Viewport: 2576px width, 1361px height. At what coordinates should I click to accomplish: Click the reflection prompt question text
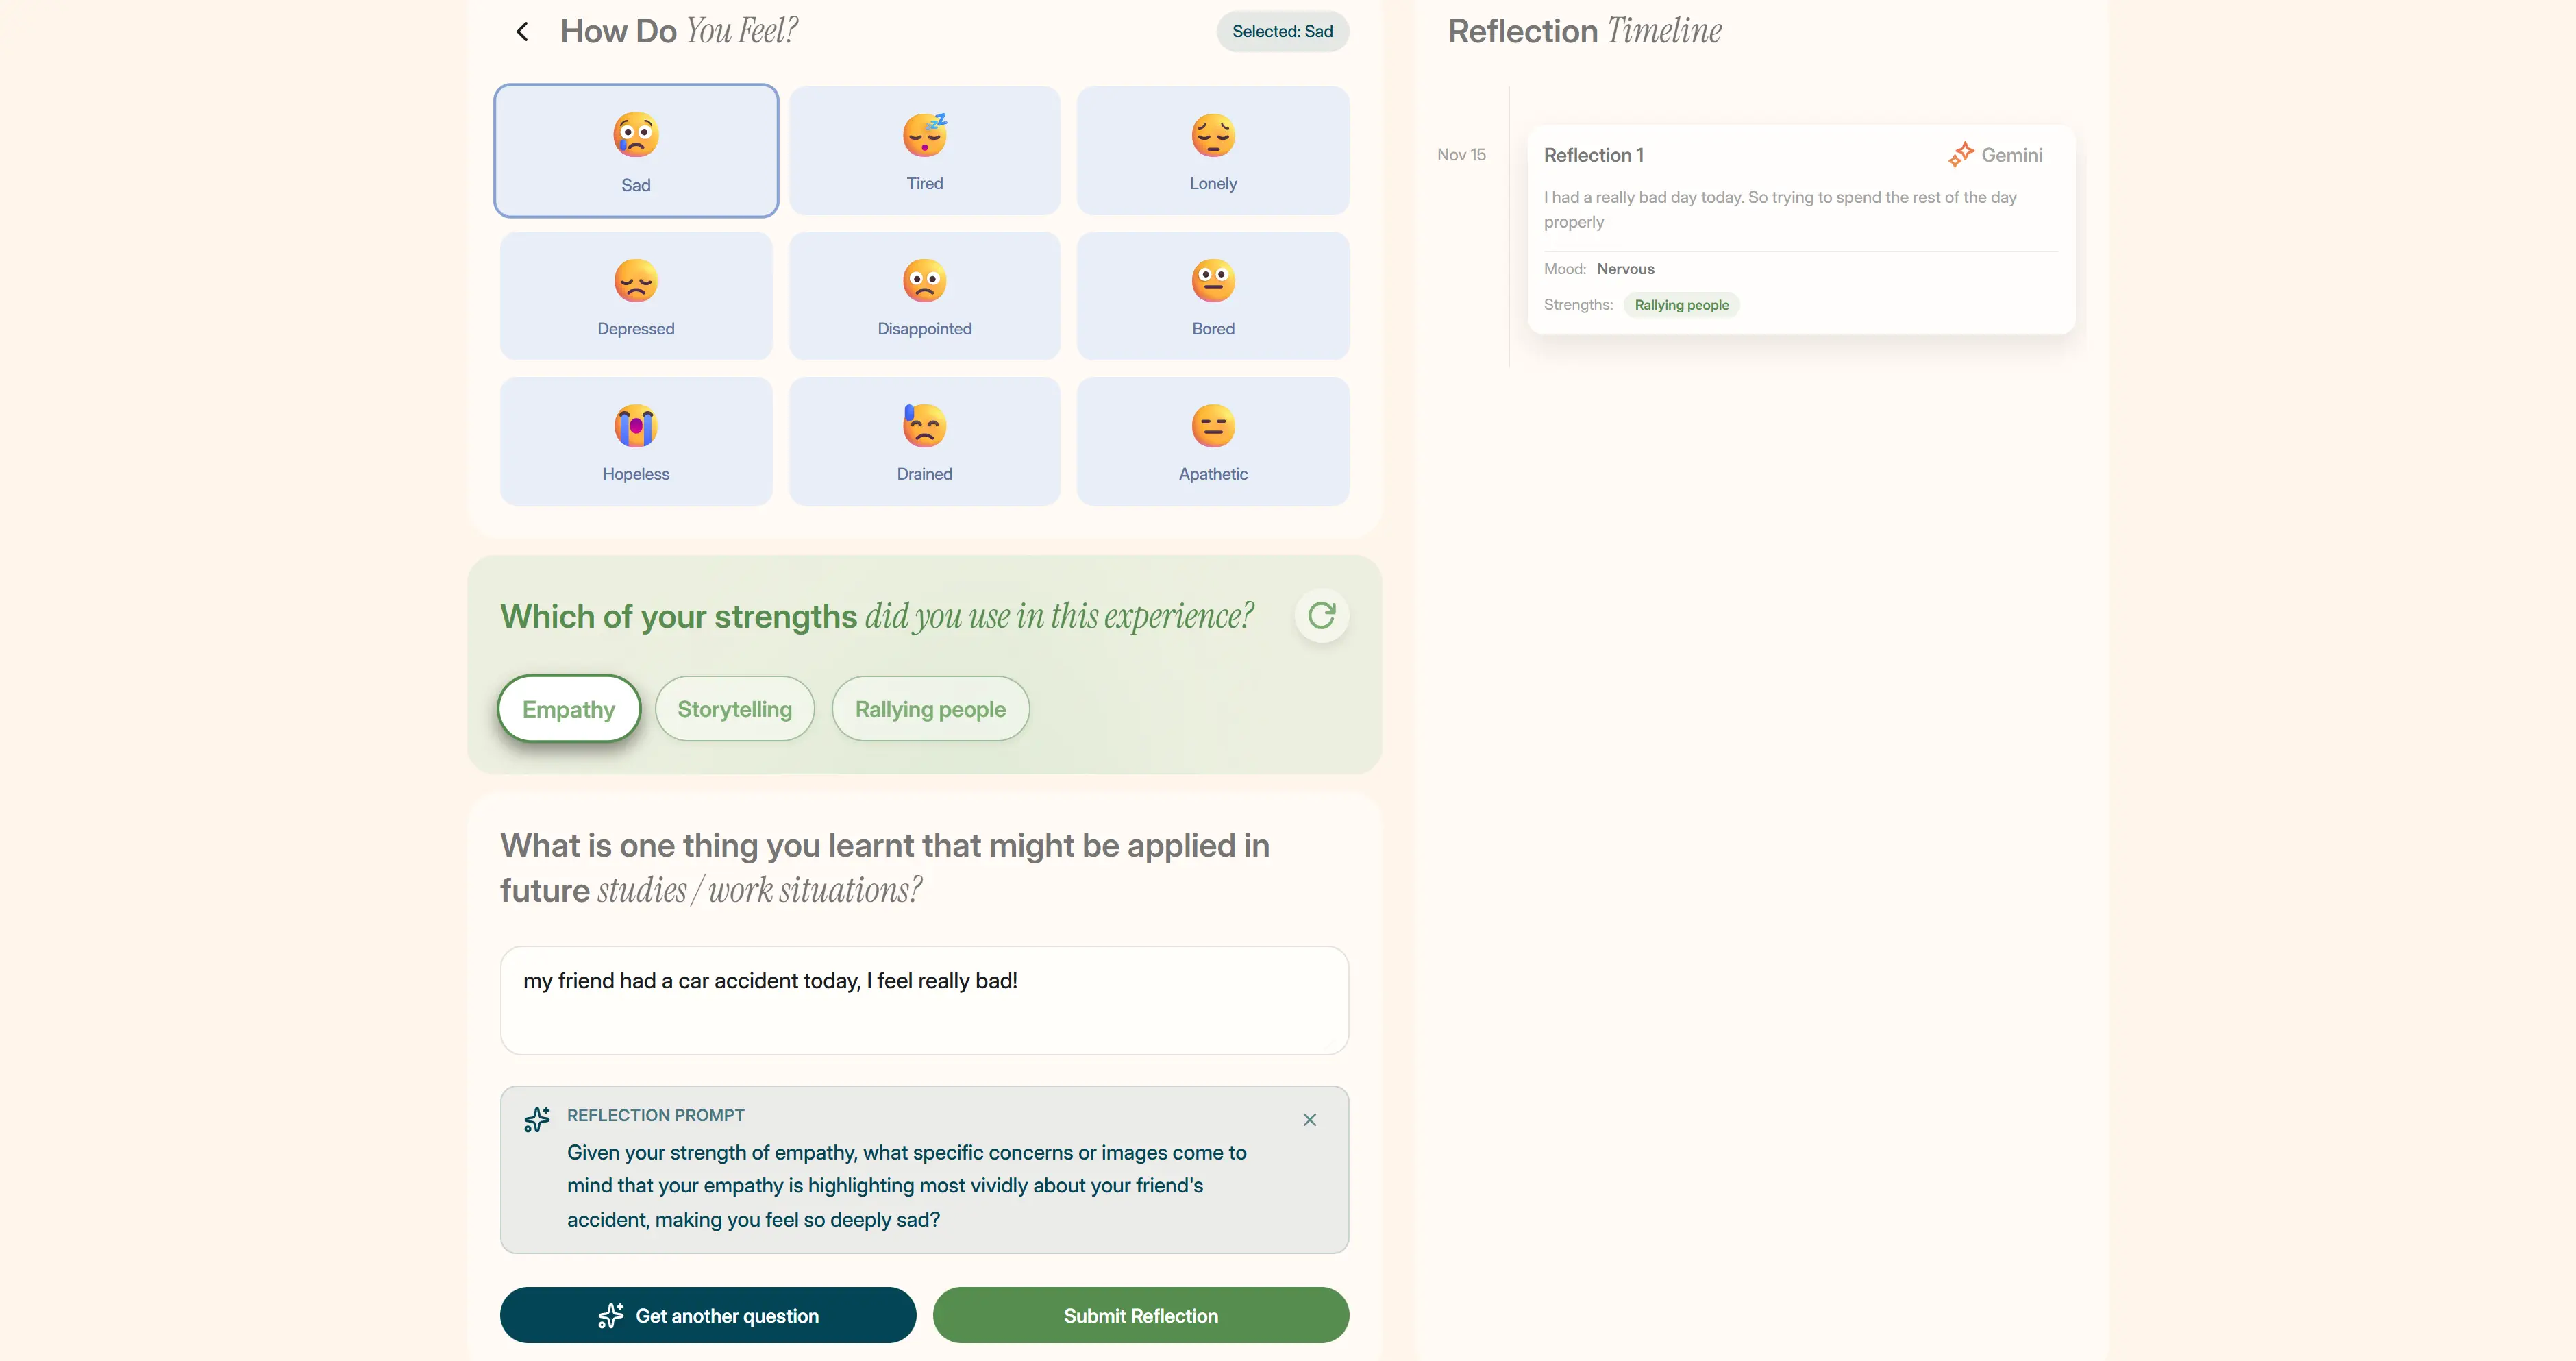point(906,1185)
